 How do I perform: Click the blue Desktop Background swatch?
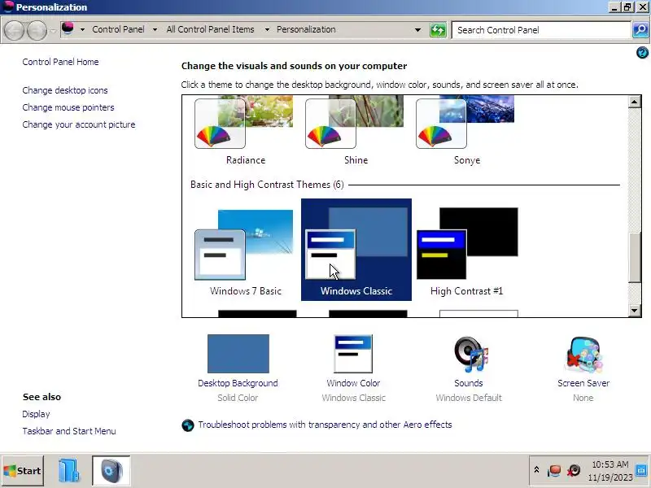[238, 354]
